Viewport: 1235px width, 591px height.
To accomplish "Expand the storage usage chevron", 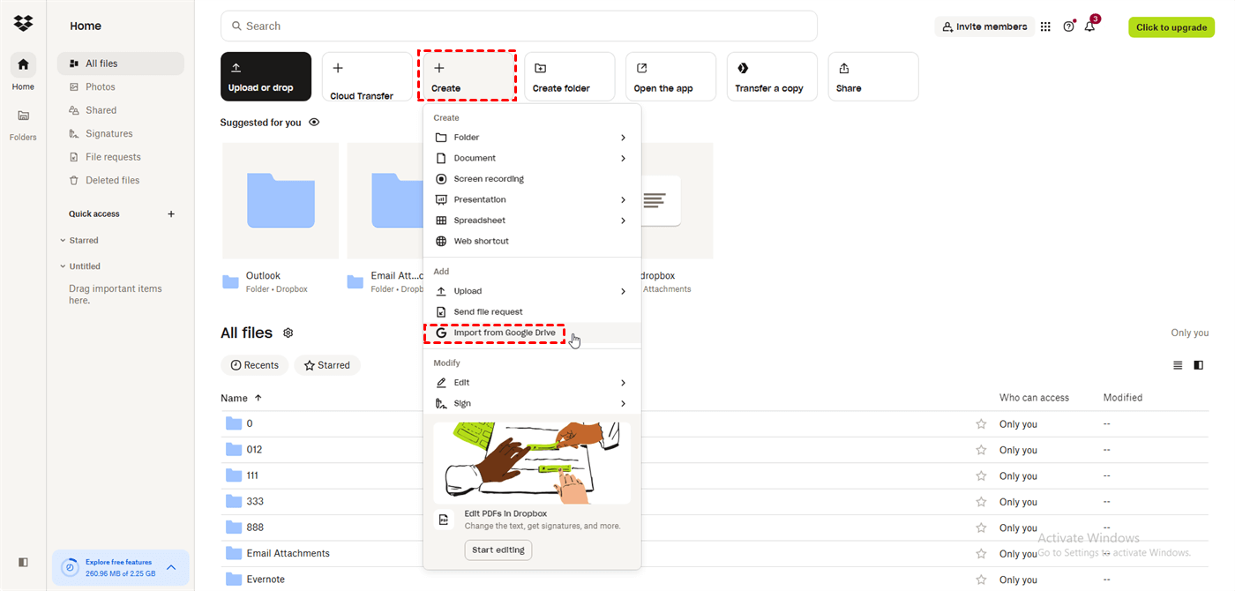I will 171,567.
